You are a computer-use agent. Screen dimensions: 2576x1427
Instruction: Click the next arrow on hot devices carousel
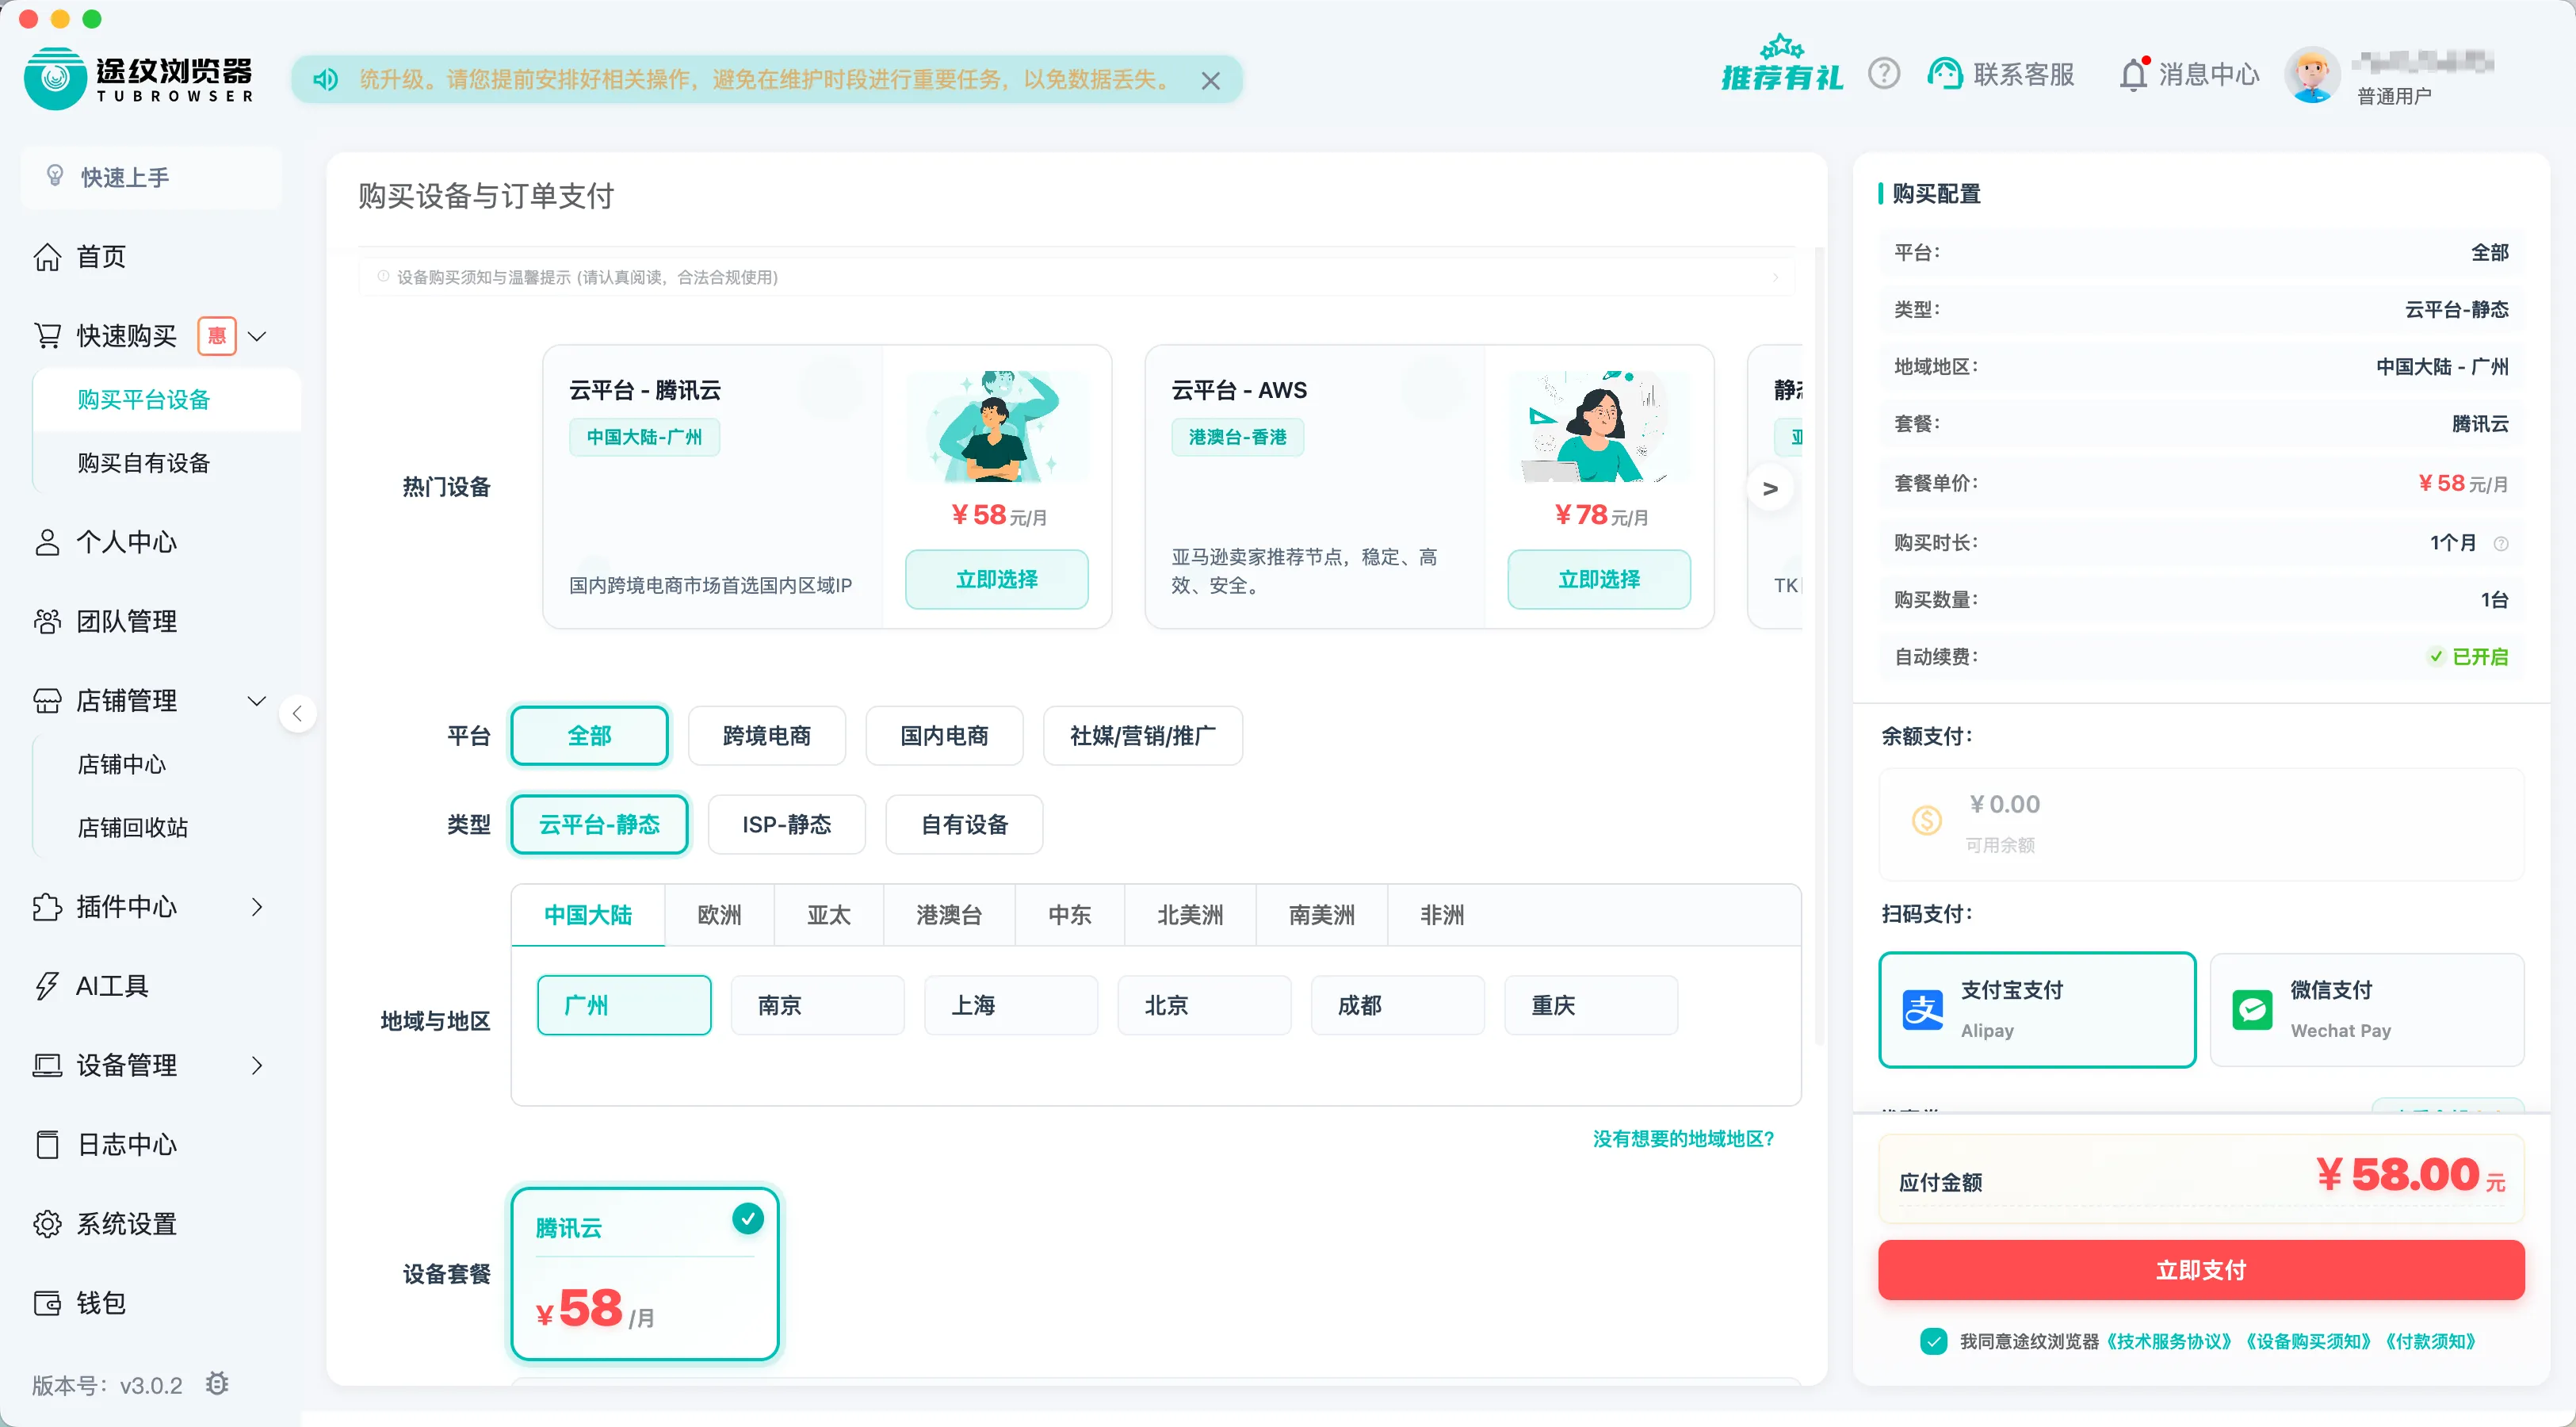[x=1769, y=487]
